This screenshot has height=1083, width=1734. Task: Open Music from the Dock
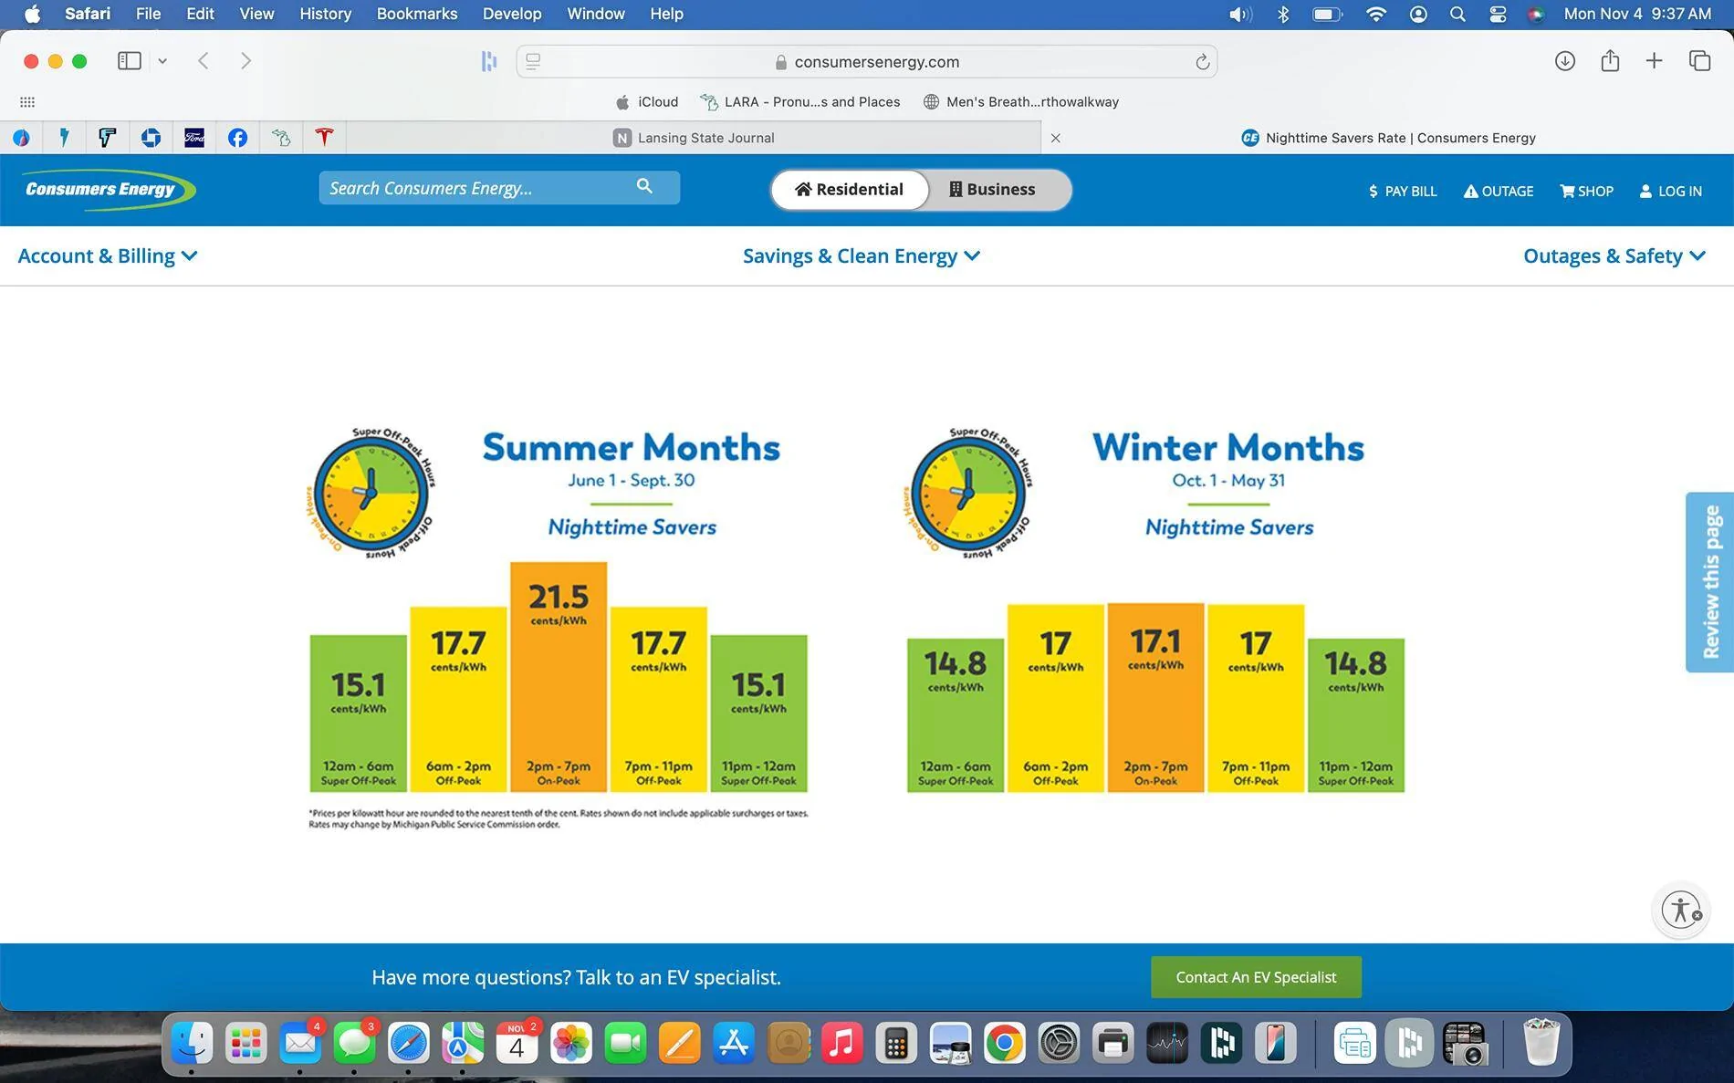[x=841, y=1043]
